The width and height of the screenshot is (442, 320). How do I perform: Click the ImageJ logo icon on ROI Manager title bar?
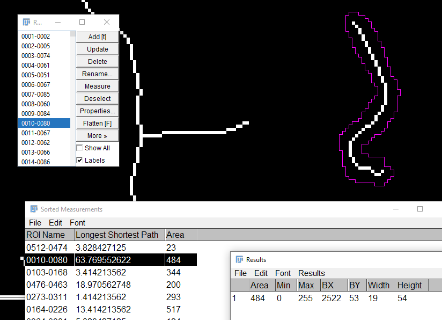[25, 22]
